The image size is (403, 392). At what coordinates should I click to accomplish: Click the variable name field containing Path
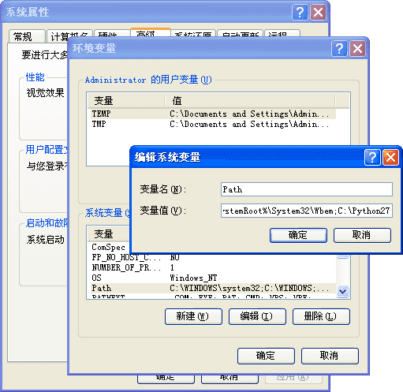307,189
